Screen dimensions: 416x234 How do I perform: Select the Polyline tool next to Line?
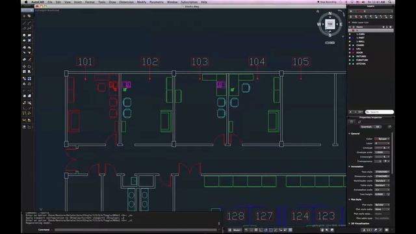coord(29,23)
